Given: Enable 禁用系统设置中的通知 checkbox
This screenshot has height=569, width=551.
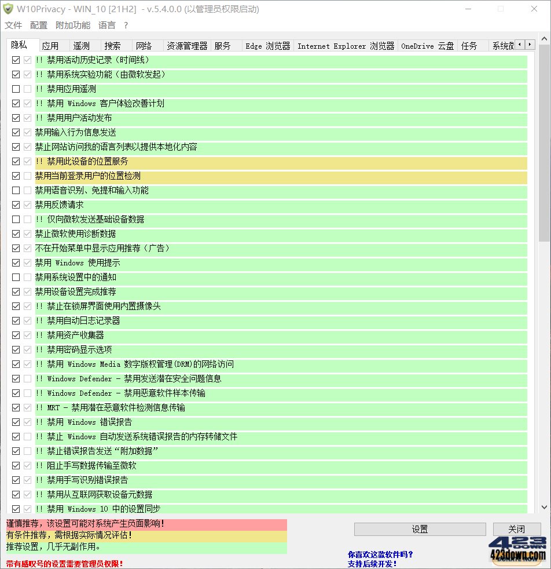Looking at the screenshot, I should click(16, 277).
